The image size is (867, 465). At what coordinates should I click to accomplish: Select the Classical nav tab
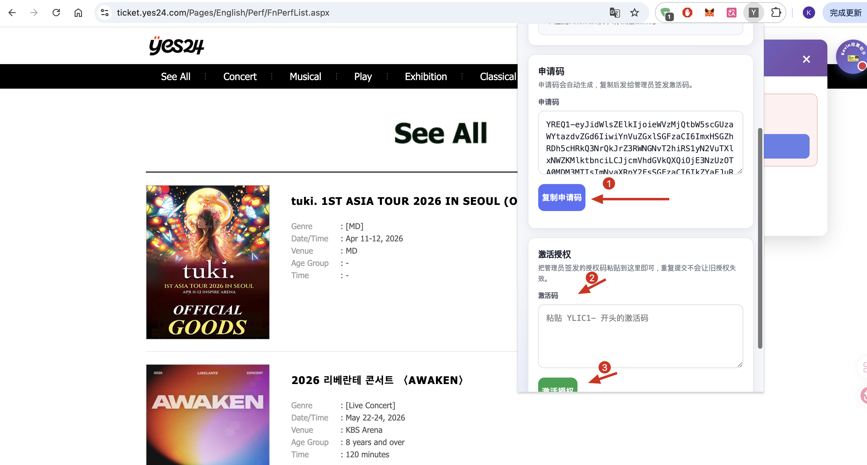[498, 77]
